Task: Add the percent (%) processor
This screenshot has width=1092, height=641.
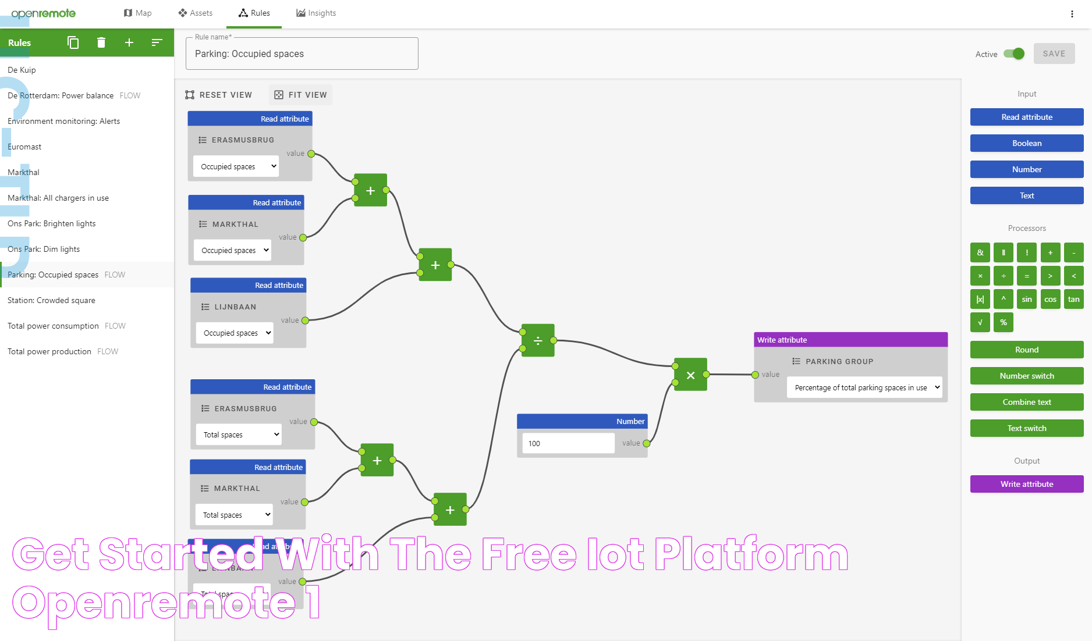Action: point(1004,322)
